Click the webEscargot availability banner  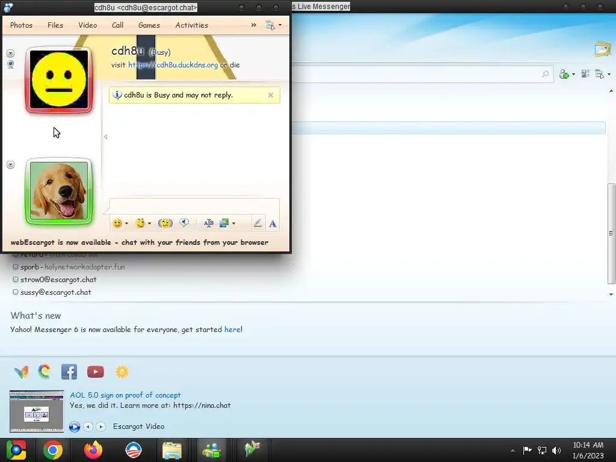point(140,242)
